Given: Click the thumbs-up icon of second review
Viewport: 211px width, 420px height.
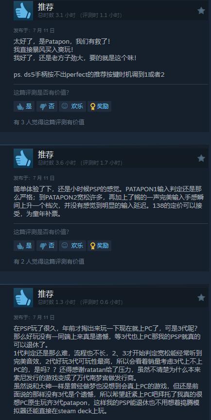Looking at the screenshot, I should [x=23, y=158].
